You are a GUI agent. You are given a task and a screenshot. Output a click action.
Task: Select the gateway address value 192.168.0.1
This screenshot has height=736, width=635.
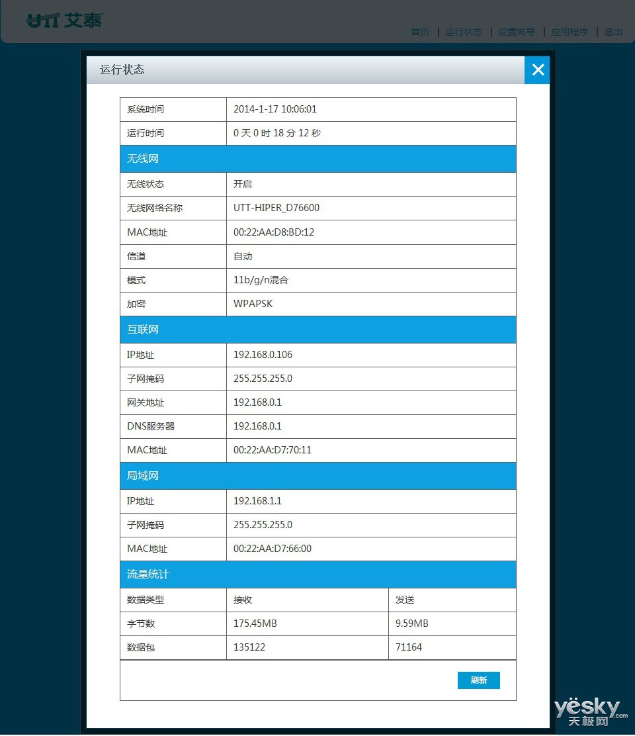pyautogui.click(x=257, y=402)
